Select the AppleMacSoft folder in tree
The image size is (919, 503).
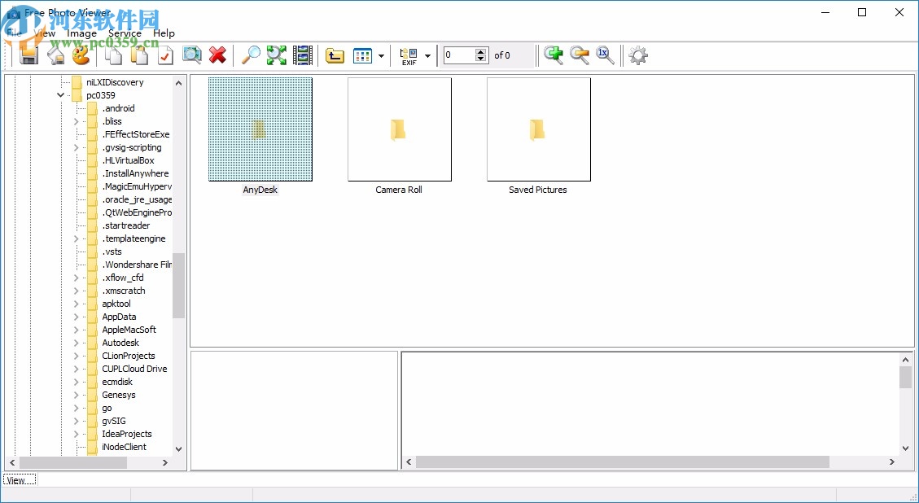pos(129,330)
